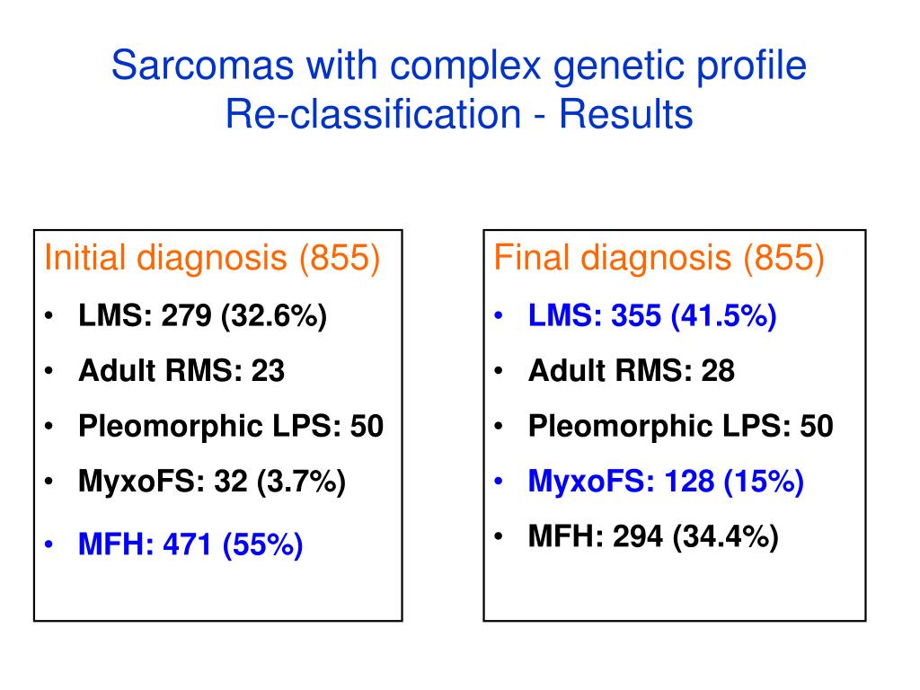Click the blue bullet before 'LMS: 355'

[x=499, y=316]
